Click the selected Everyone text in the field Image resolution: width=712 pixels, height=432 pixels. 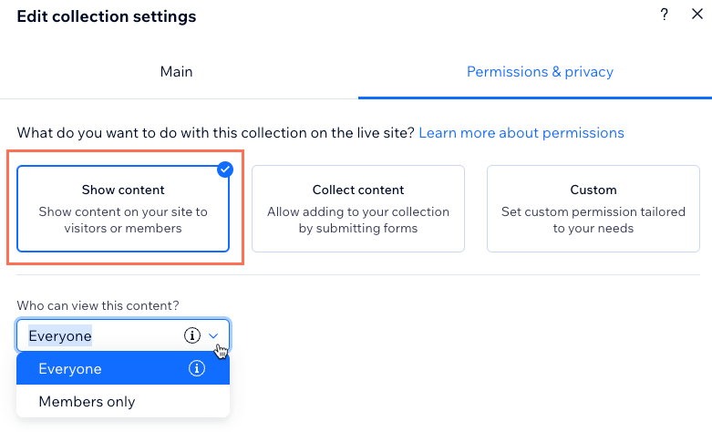pyautogui.click(x=60, y=335)
